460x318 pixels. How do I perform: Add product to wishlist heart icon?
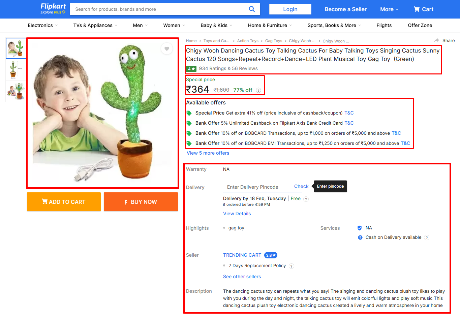tap(167, 49)
